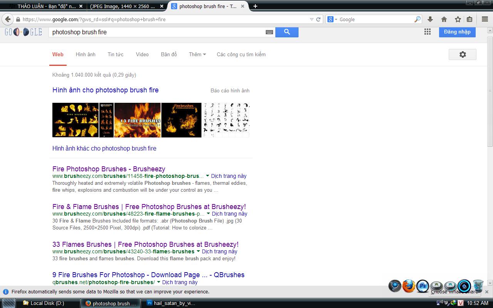Click the blue power button dock icon
This screenshot has width=493, height=308.
(x=464, y=286)
